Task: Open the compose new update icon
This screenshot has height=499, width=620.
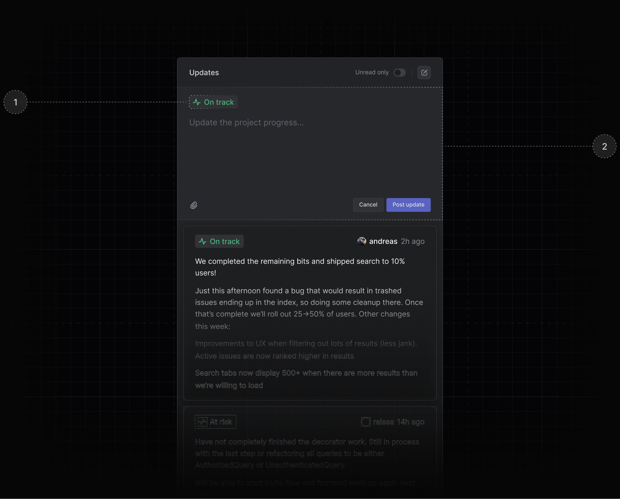Action: [x=424, y=73]
